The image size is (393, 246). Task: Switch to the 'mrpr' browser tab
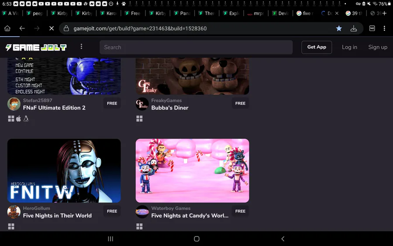pos(256,13)
